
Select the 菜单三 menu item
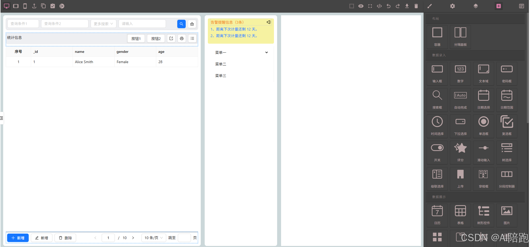pos(221,75)
